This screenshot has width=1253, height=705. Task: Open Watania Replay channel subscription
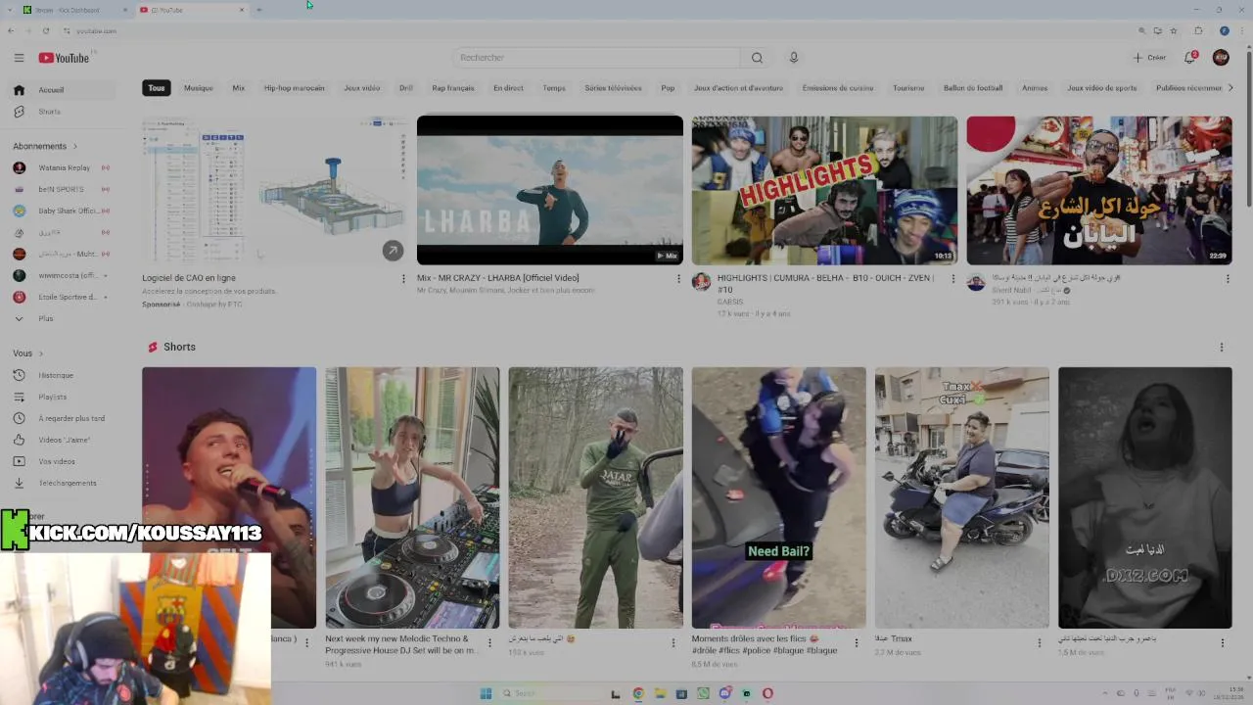pyautogui.click(x=64, y=167)
